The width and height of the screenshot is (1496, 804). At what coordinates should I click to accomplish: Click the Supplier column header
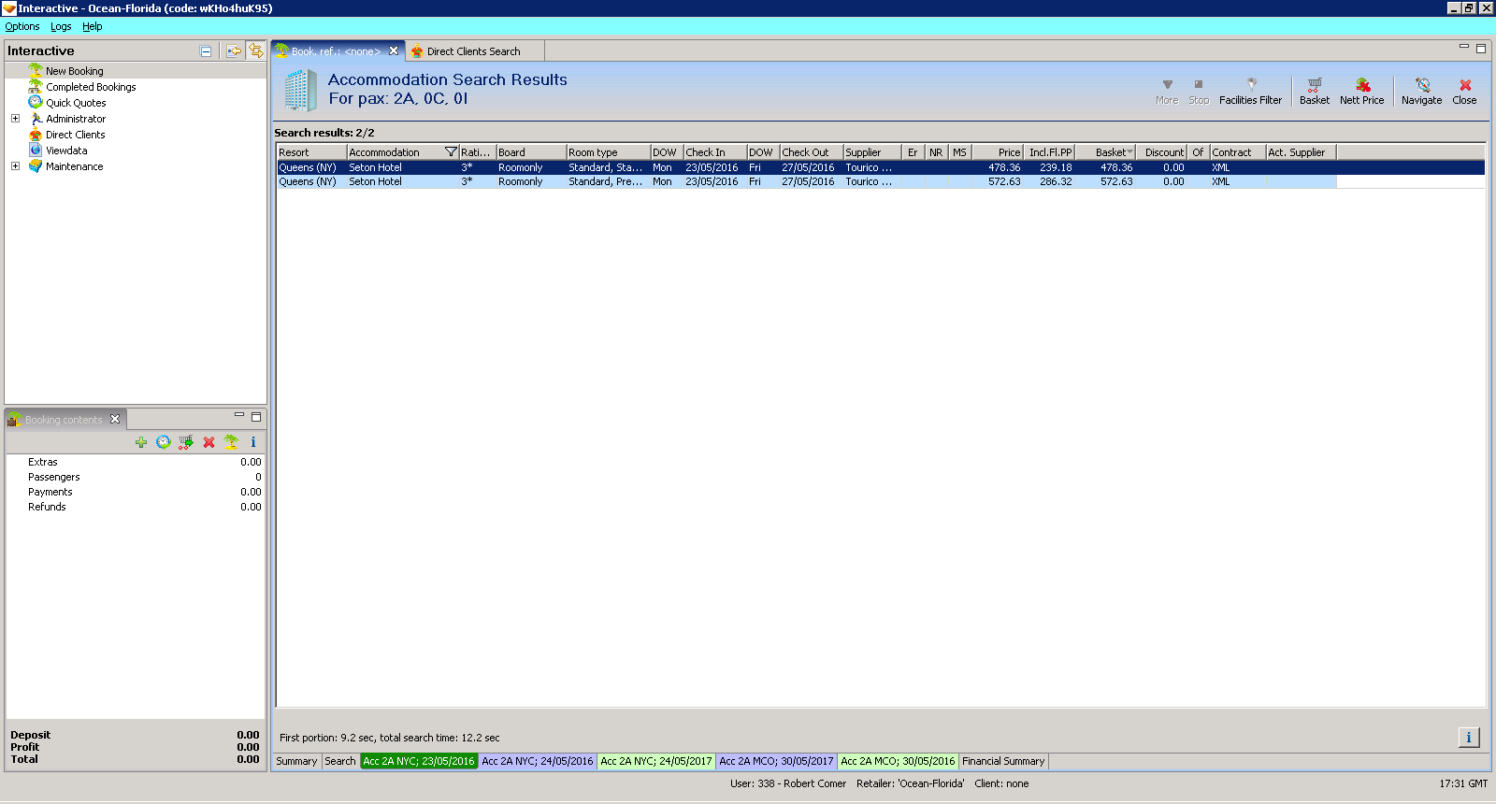point(872,152)
